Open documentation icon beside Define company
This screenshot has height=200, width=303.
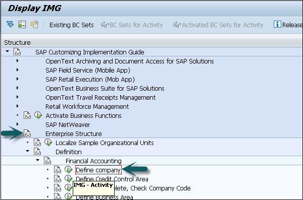pos(58,170)
